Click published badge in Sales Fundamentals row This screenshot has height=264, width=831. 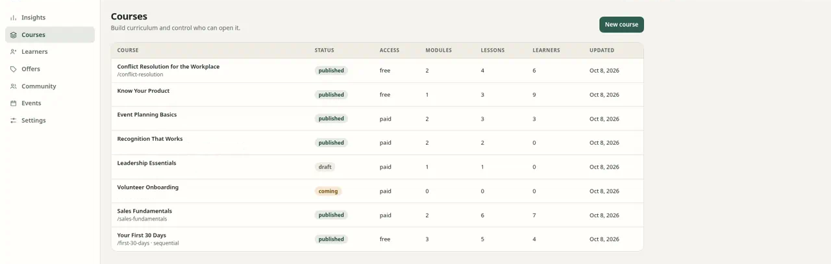point(331,215)
